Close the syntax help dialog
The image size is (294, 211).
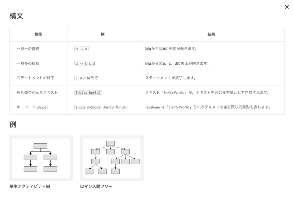pyautogui.click(x=287, y=7)
